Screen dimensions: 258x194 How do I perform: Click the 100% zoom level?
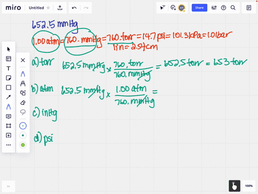coord(249,186)
